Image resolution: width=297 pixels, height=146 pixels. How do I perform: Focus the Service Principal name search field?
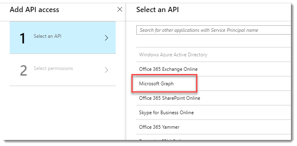pos(214,30)
